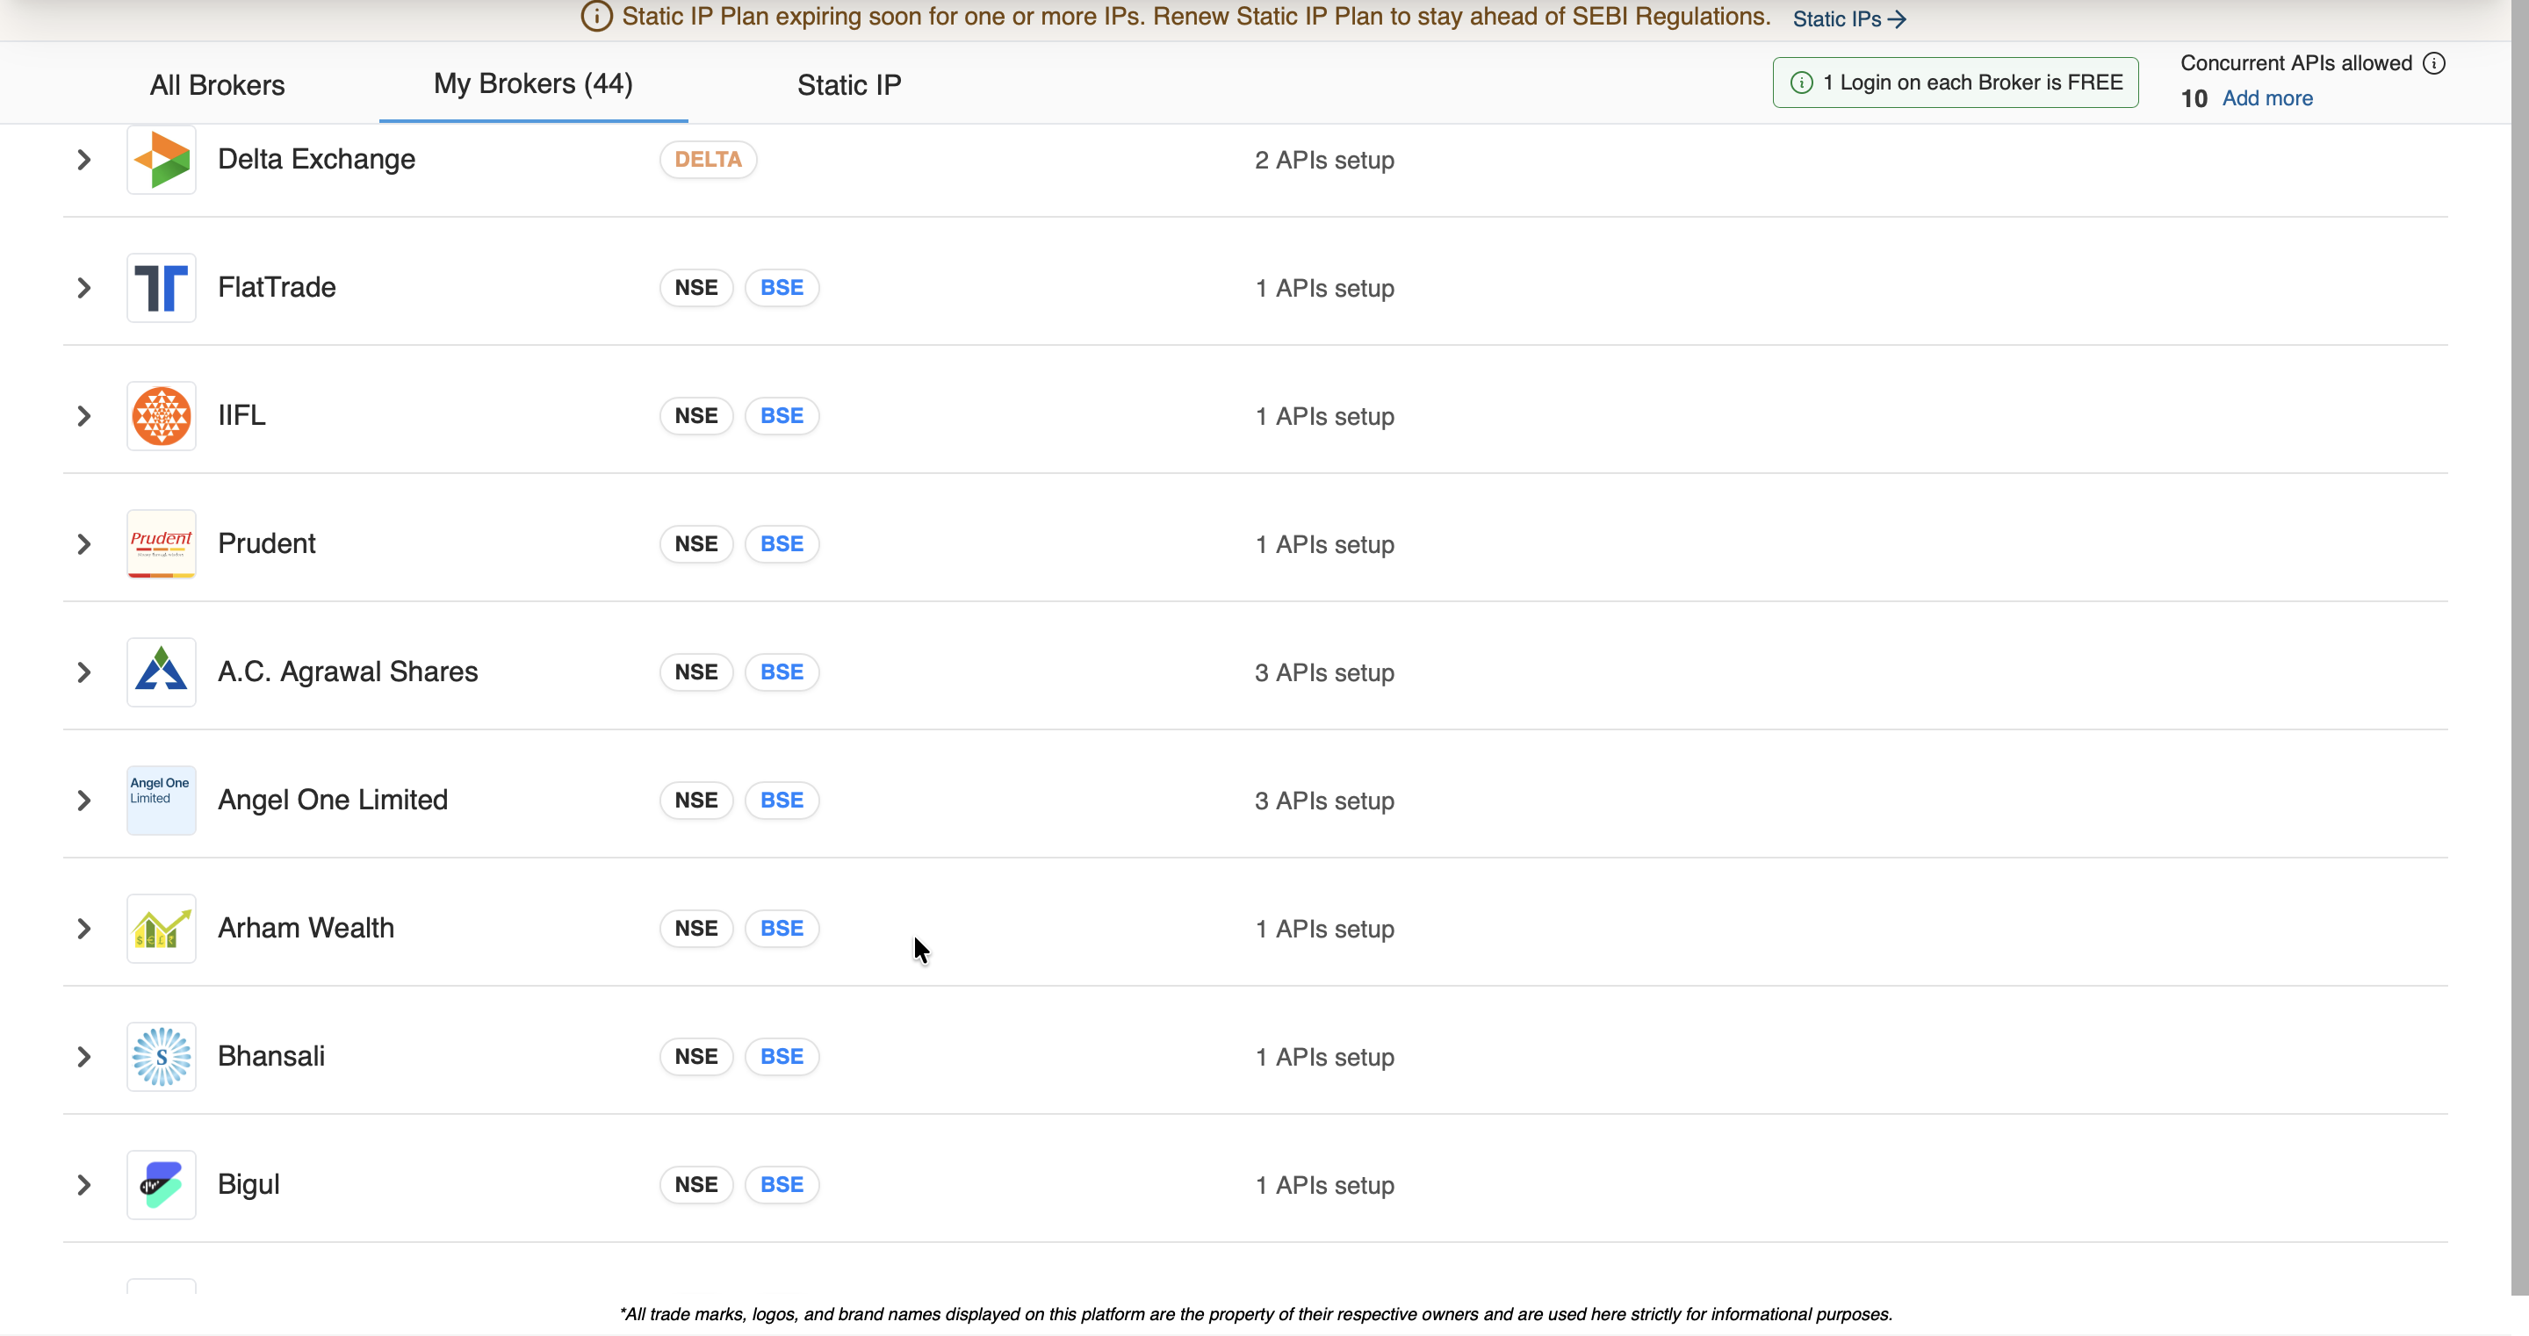Screen dimensions: 2529x1336
Task: Switch to the All Brokers tab
Action: click(217, 85)
